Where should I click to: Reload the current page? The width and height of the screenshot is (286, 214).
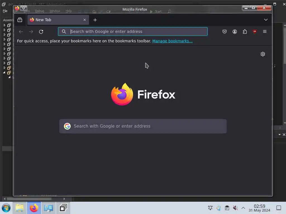coord(41,32)
